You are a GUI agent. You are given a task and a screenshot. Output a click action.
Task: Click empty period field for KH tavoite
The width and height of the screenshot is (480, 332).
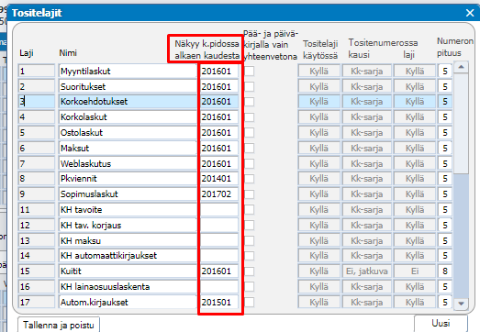219,210
